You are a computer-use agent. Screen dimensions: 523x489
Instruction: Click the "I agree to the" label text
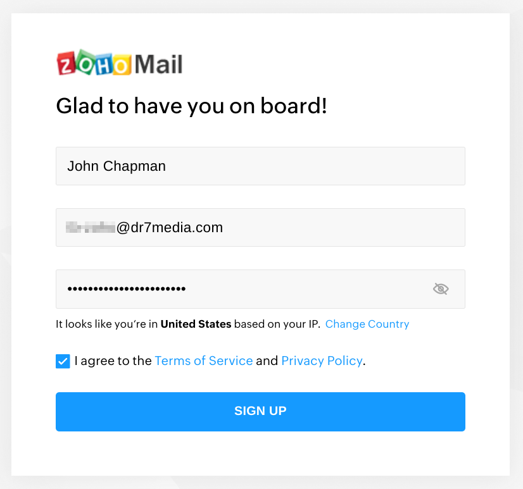point(113,361)
